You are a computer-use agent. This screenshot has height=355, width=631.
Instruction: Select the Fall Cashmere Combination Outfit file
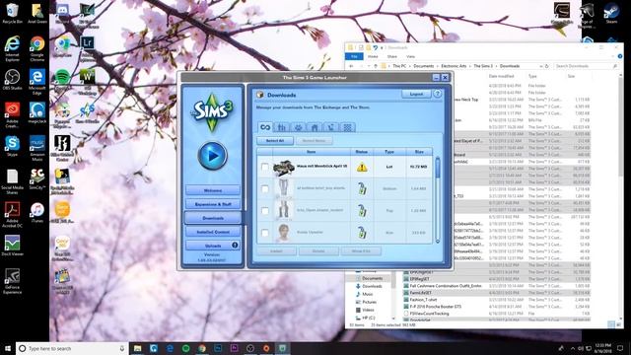(x=446, y=286)
